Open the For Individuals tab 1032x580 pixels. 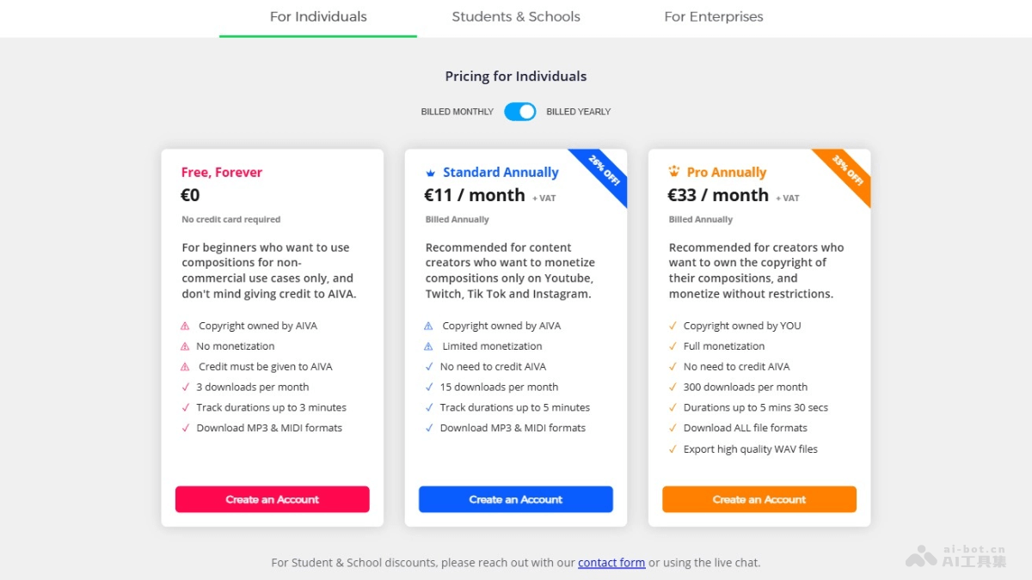click(318, 17)
